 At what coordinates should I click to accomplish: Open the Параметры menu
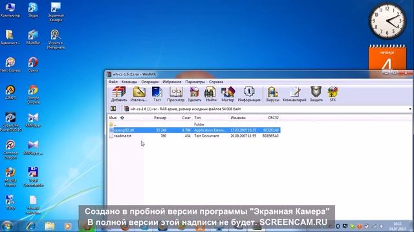195,82
